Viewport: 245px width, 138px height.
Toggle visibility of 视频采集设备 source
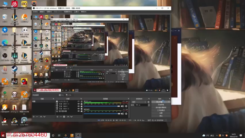[78, 102]
